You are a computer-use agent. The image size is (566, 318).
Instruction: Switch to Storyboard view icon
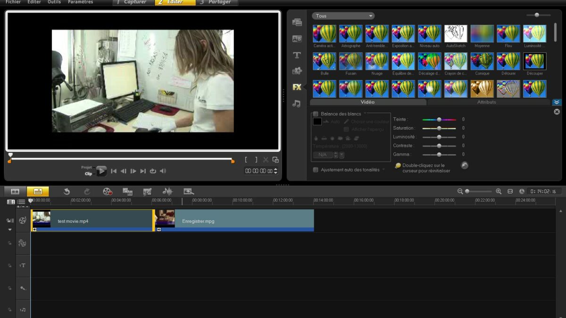point(15,191)
